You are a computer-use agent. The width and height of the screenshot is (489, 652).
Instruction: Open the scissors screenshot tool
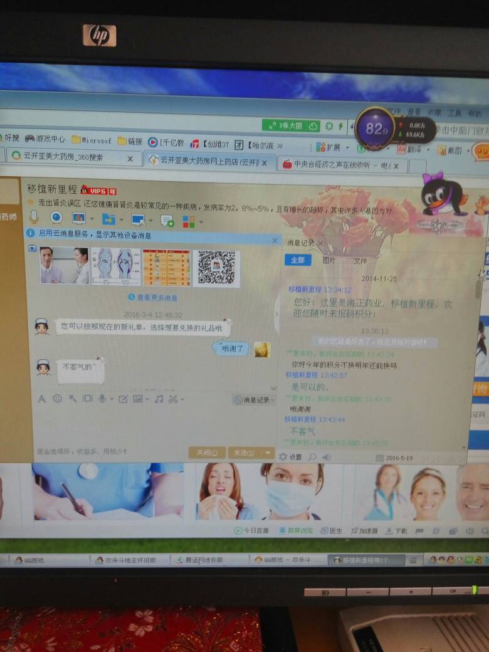pos(173,399)
